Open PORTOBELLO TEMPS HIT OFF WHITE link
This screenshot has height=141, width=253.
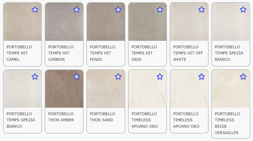[x=188, y=53]
